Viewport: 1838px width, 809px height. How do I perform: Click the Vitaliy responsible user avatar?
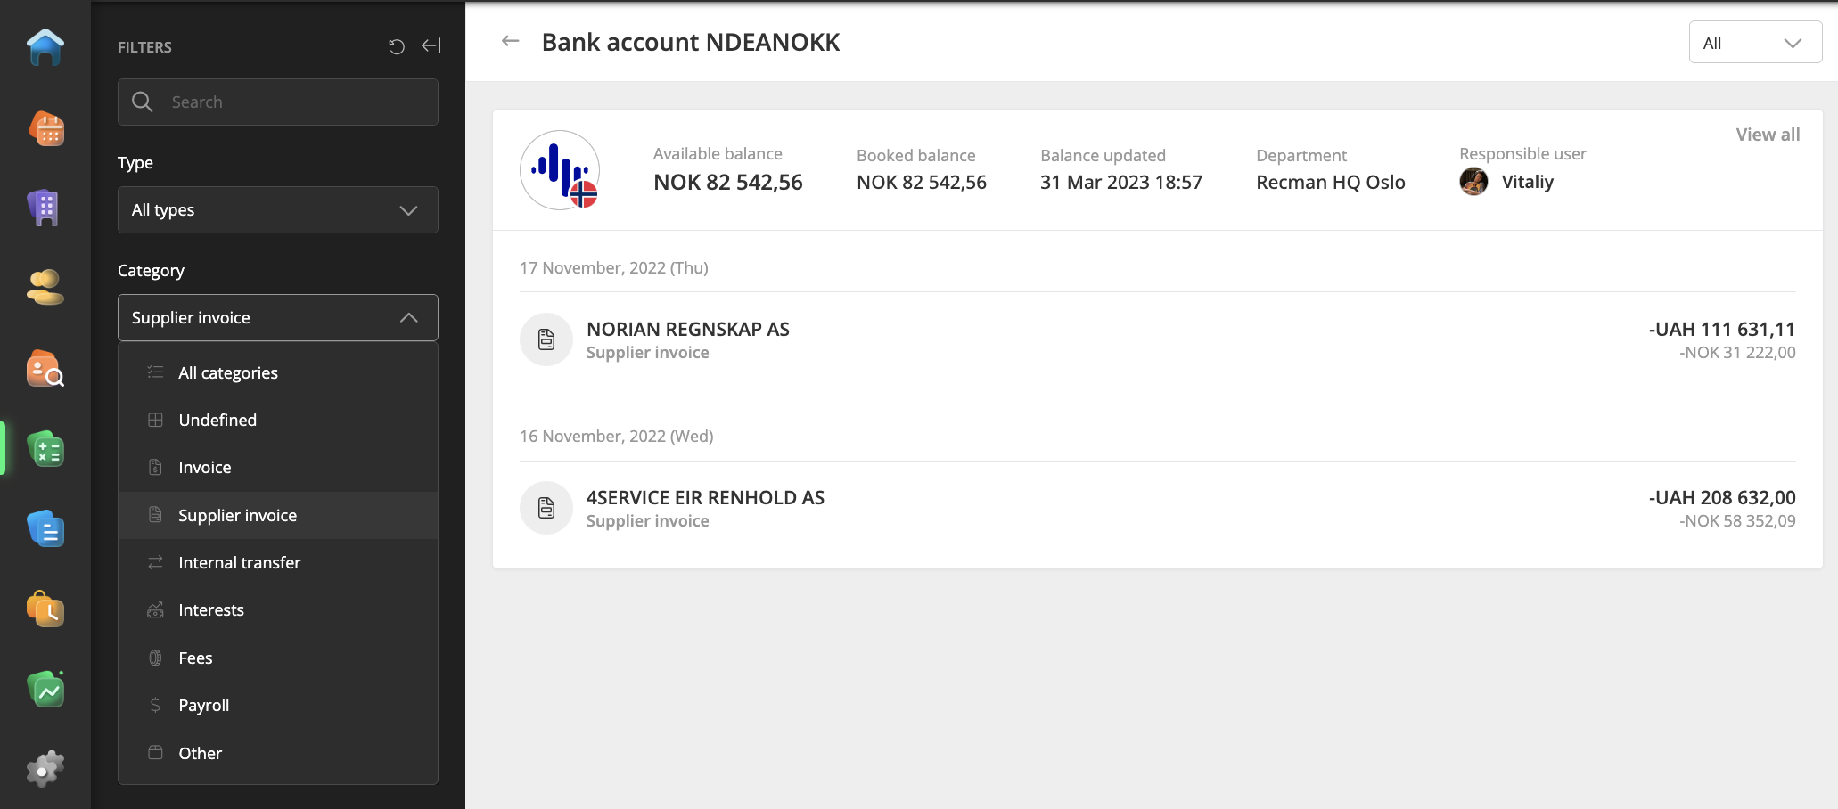coord(1473,182)
